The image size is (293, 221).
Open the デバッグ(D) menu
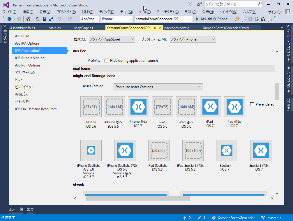(107, 12)
